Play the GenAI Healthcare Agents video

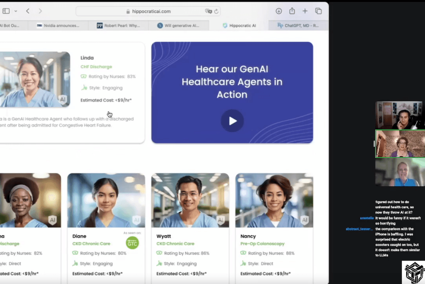click(x=232, y=121)
